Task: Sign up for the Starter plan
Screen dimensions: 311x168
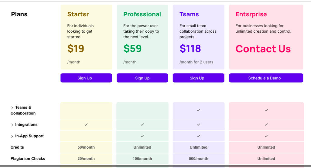Action: click(x=86, y=78)
